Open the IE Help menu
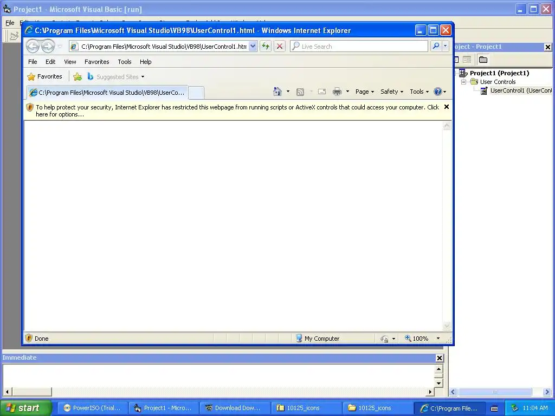555x416 pixels. [x=145, y=62]
